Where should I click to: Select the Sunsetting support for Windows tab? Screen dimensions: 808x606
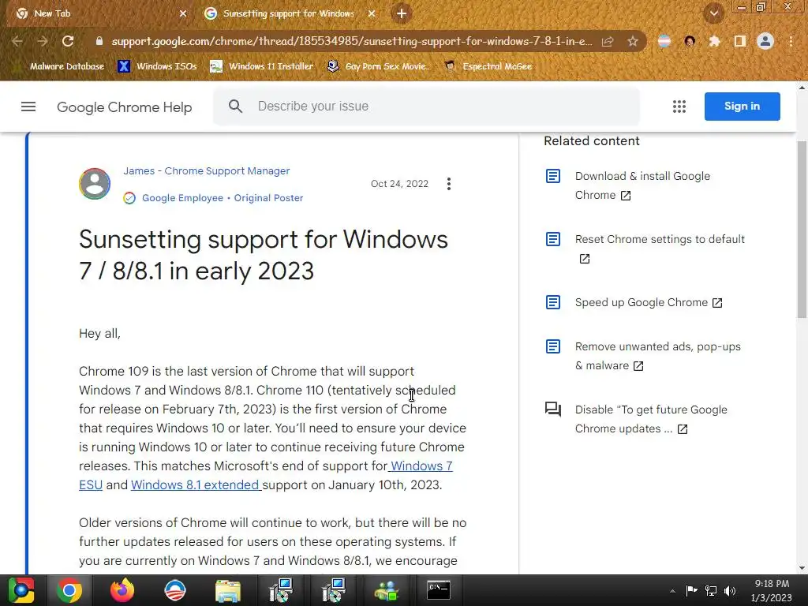(x=287, y=13)
